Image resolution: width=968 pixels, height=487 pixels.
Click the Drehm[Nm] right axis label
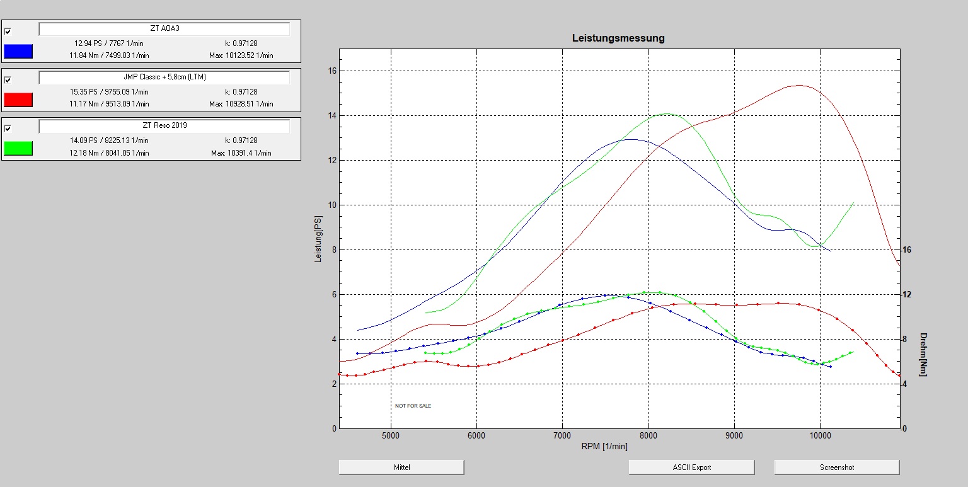923,355
